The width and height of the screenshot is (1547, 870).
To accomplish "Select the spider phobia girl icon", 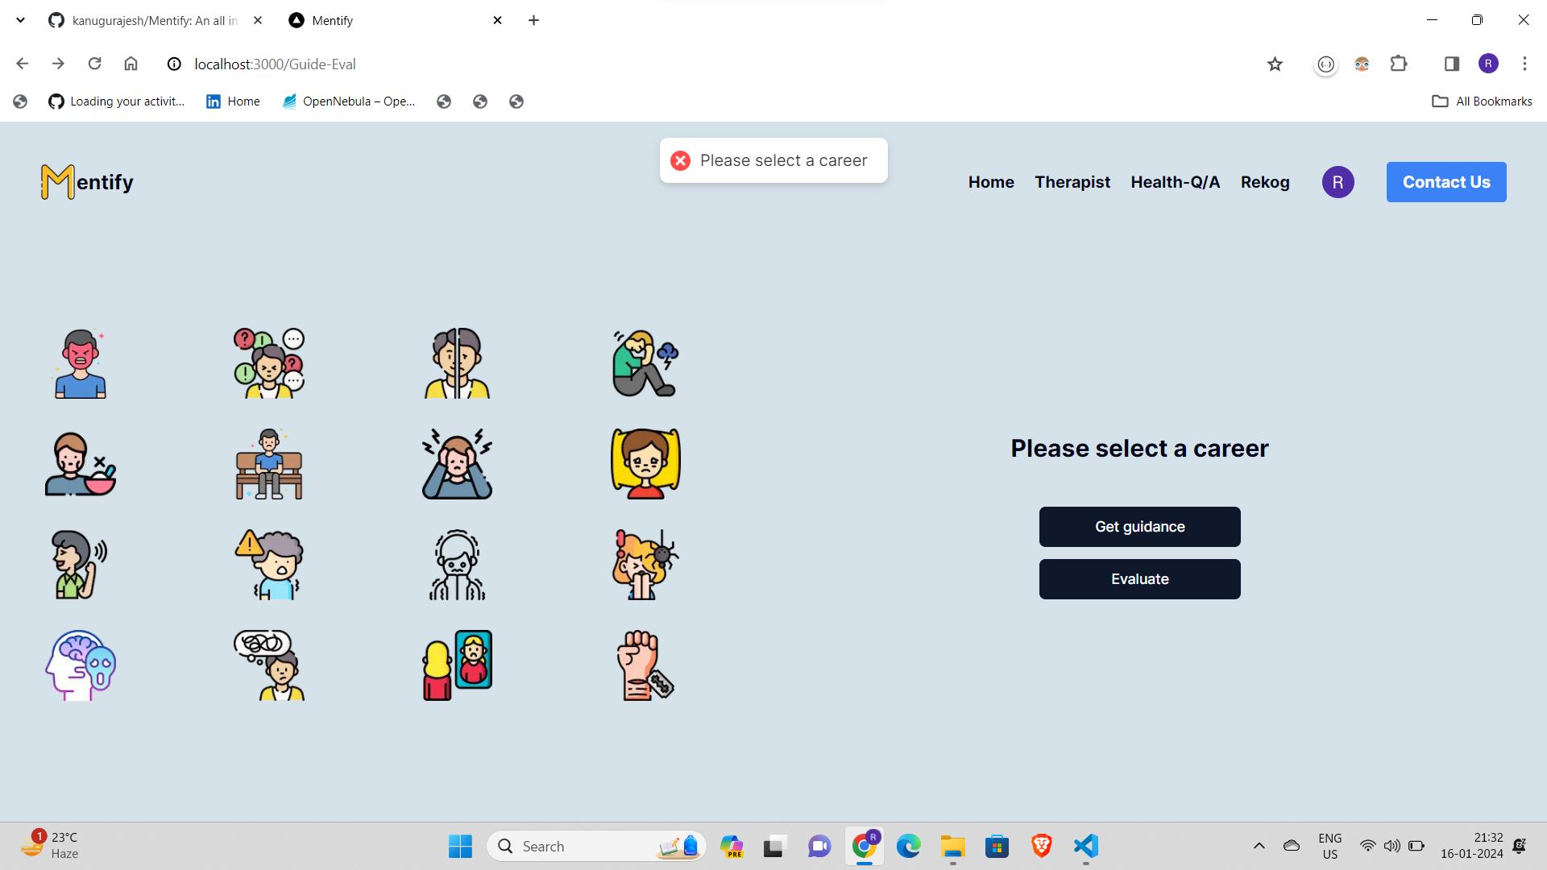I will (x=645, y=565).
